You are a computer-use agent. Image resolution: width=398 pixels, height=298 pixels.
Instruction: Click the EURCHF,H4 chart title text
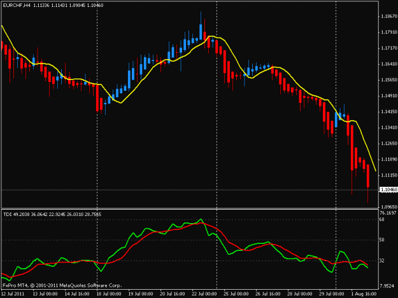point(53,5)
